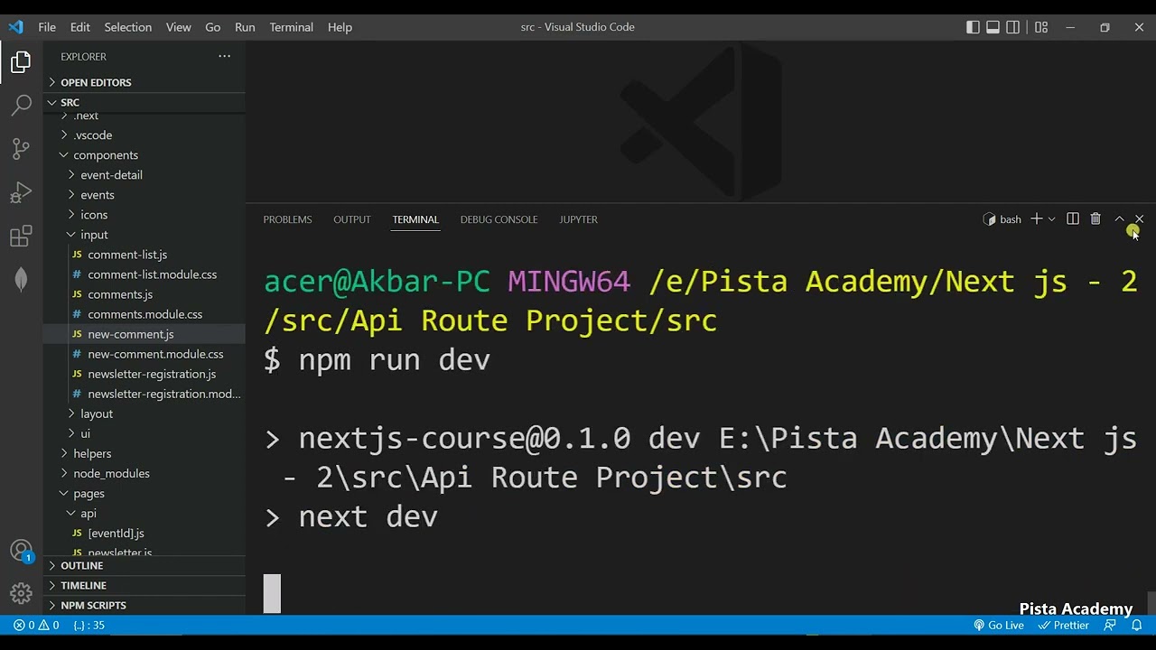Expand the .vscode folder

coord(144,135)
